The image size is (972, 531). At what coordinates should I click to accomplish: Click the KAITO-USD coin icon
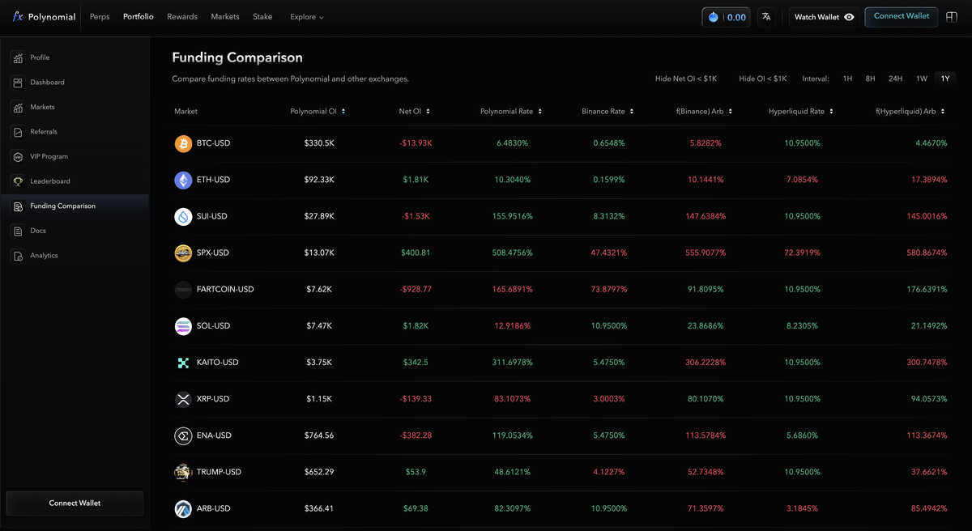coord(183,363)
